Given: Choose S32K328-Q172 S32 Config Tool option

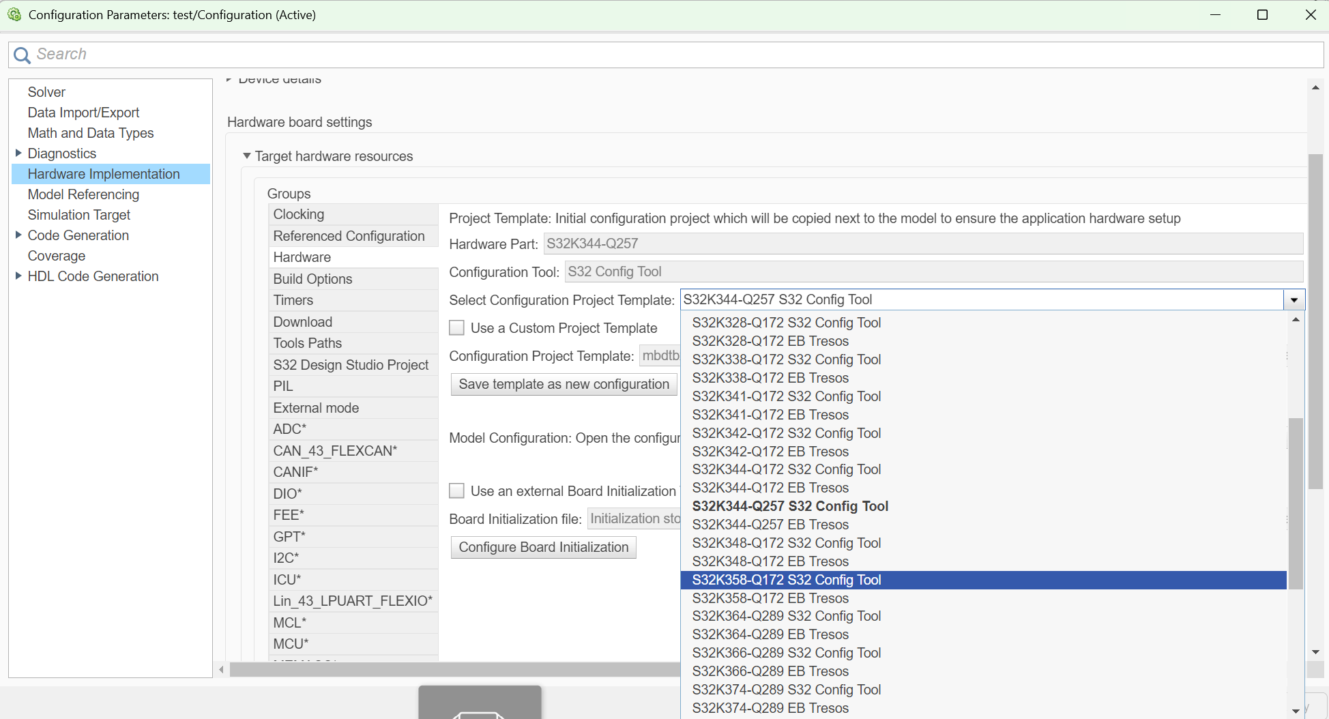Looking at the screenshot, I should pyautogui.click(x=983, y=323).
